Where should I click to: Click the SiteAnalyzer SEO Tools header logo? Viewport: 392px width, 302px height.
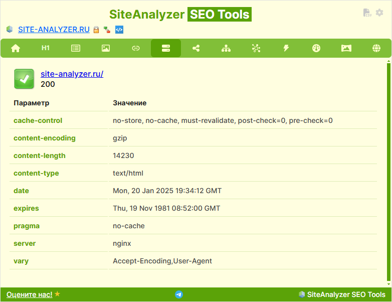pos(180,14)
